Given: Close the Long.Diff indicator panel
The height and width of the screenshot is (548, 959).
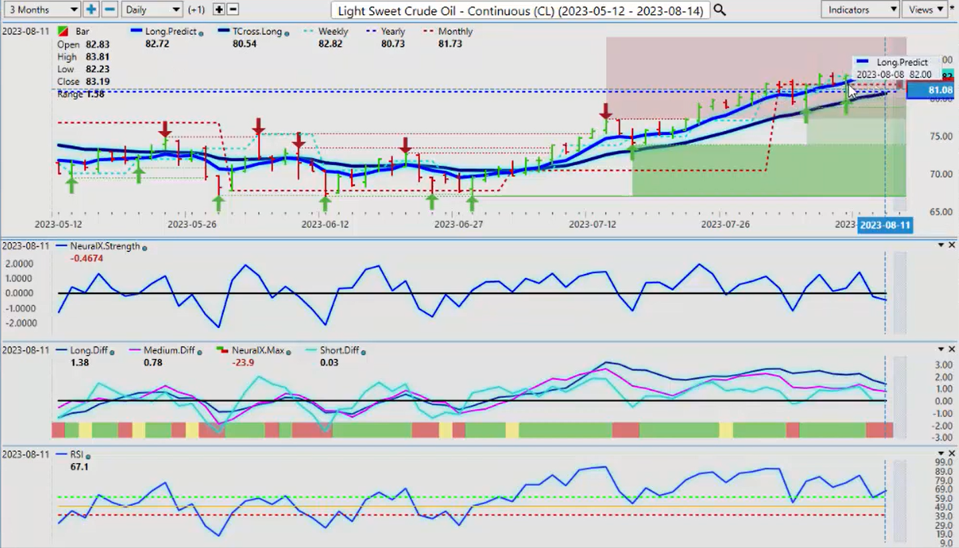Looking at the screenshot, I should pyautogui.click(x=952, y=350).
